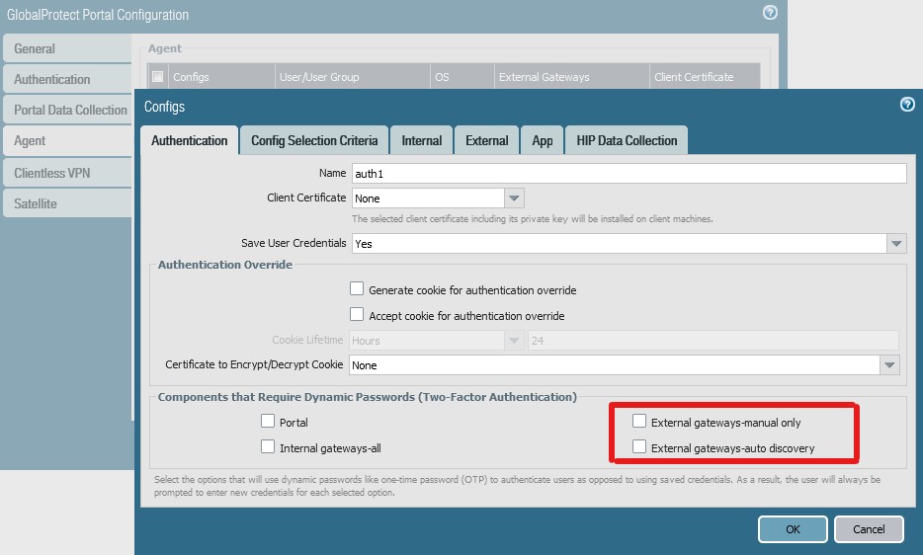The image size is (923, 555).
Task: Sort by OS column header
Action: click(462, 76)
